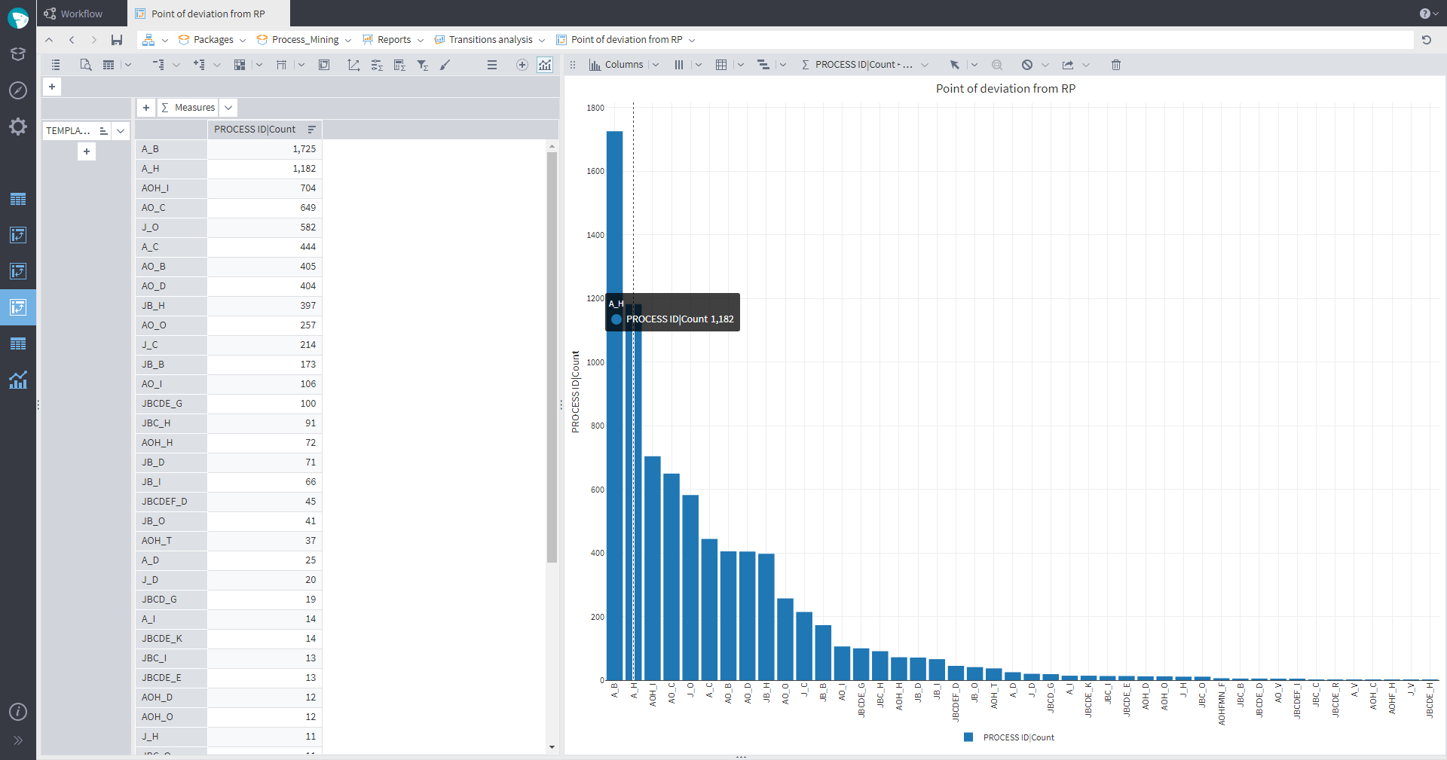Click the save disk icon

pyautogui.click(x=117, y=40)
